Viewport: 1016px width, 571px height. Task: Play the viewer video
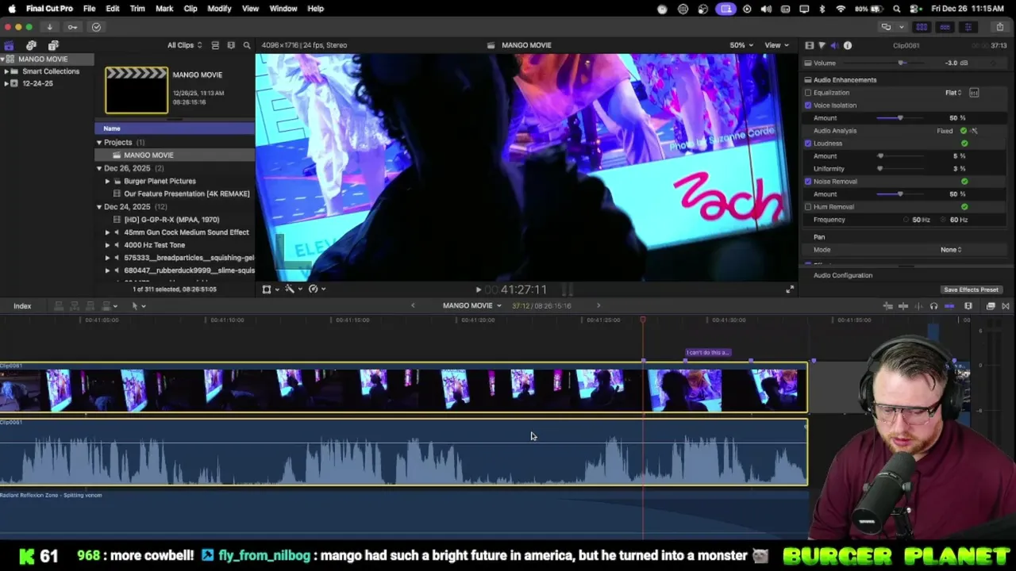tap(478, 290)
